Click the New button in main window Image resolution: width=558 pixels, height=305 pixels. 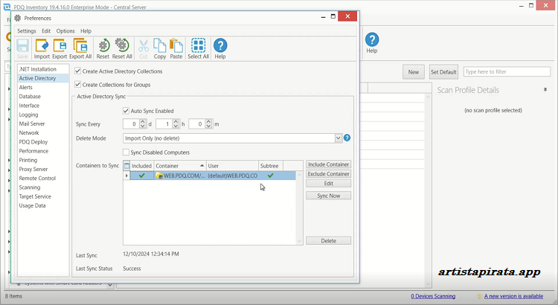[414, 72]
